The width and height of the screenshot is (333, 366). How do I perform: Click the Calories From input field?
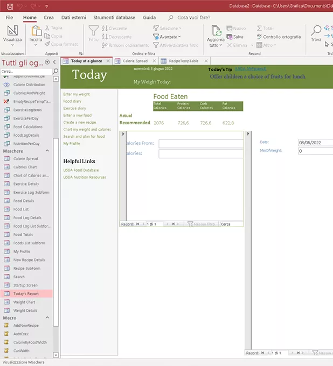click(x=201, y=144)
